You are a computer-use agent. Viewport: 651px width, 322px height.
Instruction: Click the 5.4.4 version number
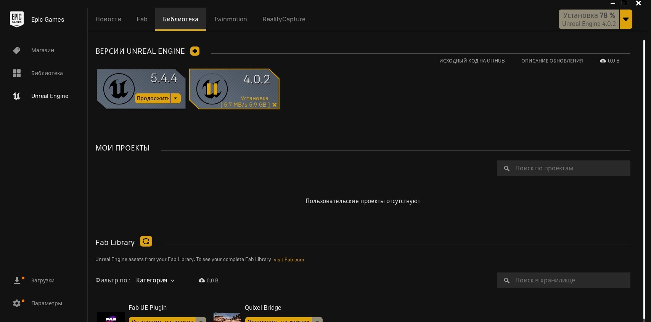click(x=164, y=78)
